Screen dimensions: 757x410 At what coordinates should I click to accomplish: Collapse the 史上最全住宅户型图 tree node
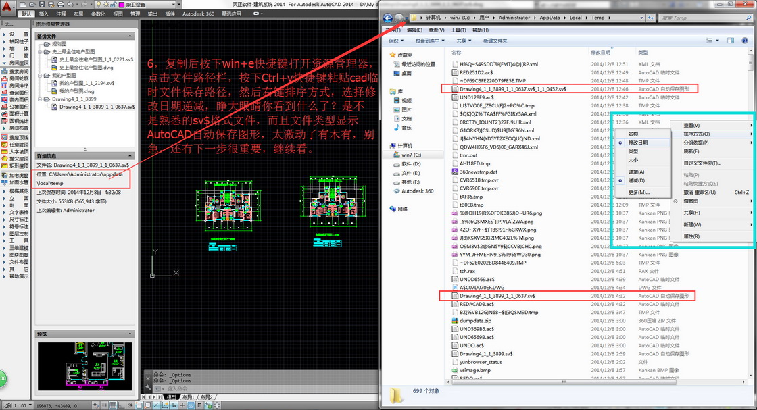point(41,51)
